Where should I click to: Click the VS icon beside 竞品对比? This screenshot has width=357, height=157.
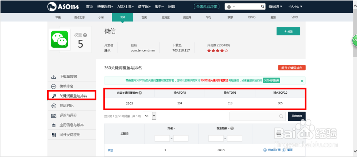[x=54, y=106]
